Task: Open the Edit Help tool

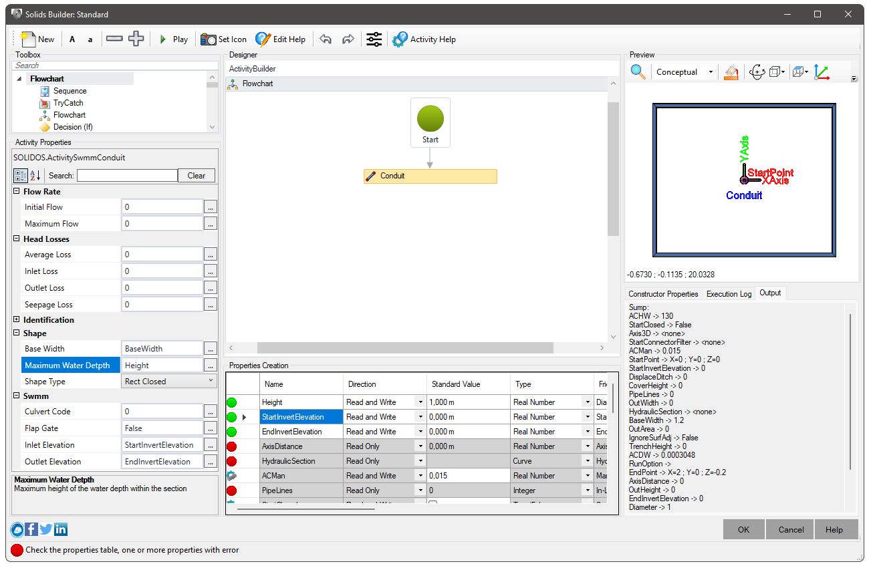Action: click(x=280, y=39)
